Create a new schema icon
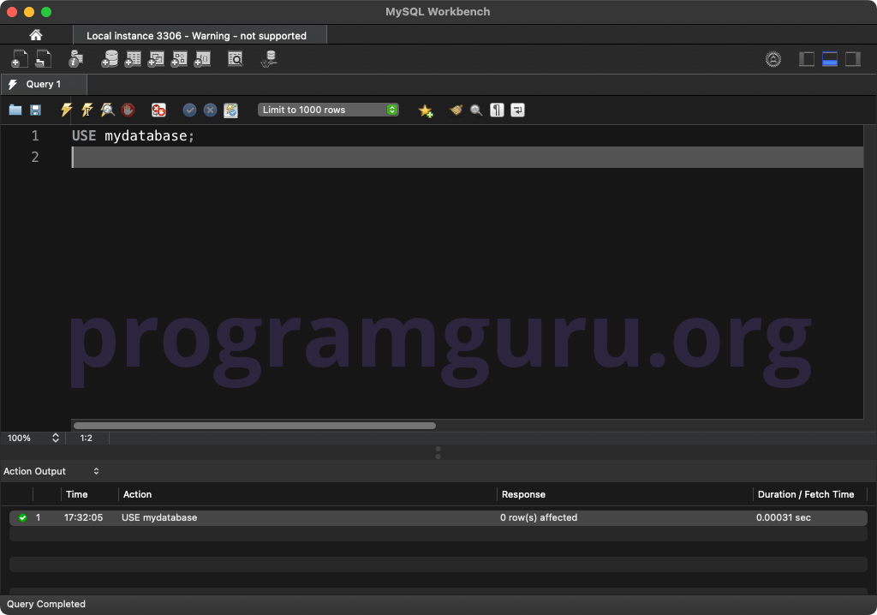The image size is (877, 615). pos(110,59)
